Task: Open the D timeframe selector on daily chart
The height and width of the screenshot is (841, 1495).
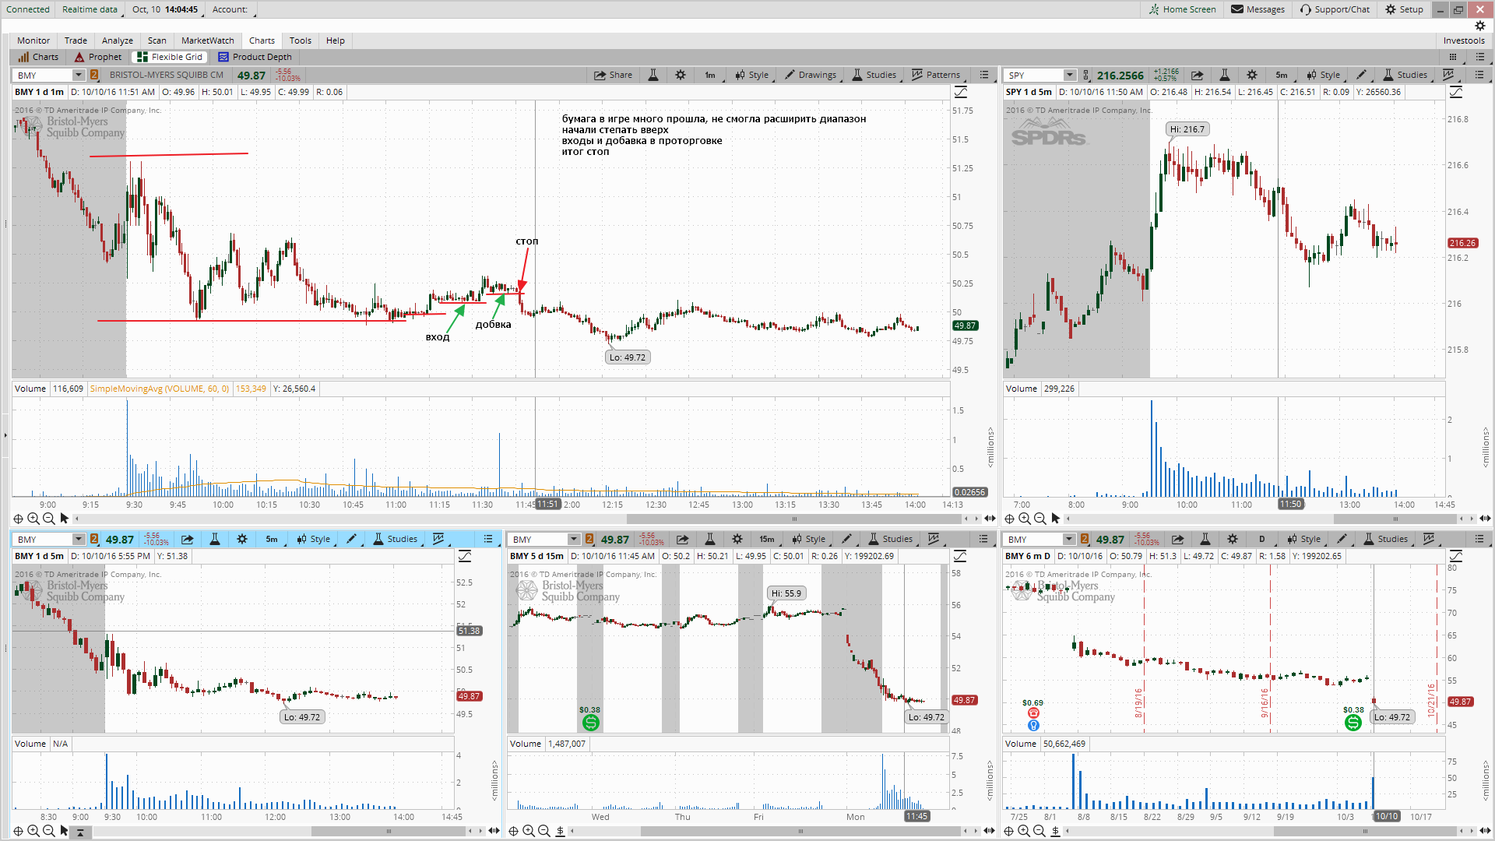Action: tap(1262, 539)
